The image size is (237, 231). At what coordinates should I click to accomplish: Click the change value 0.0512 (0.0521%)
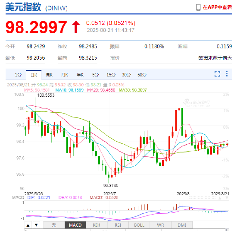coord(111,23)
